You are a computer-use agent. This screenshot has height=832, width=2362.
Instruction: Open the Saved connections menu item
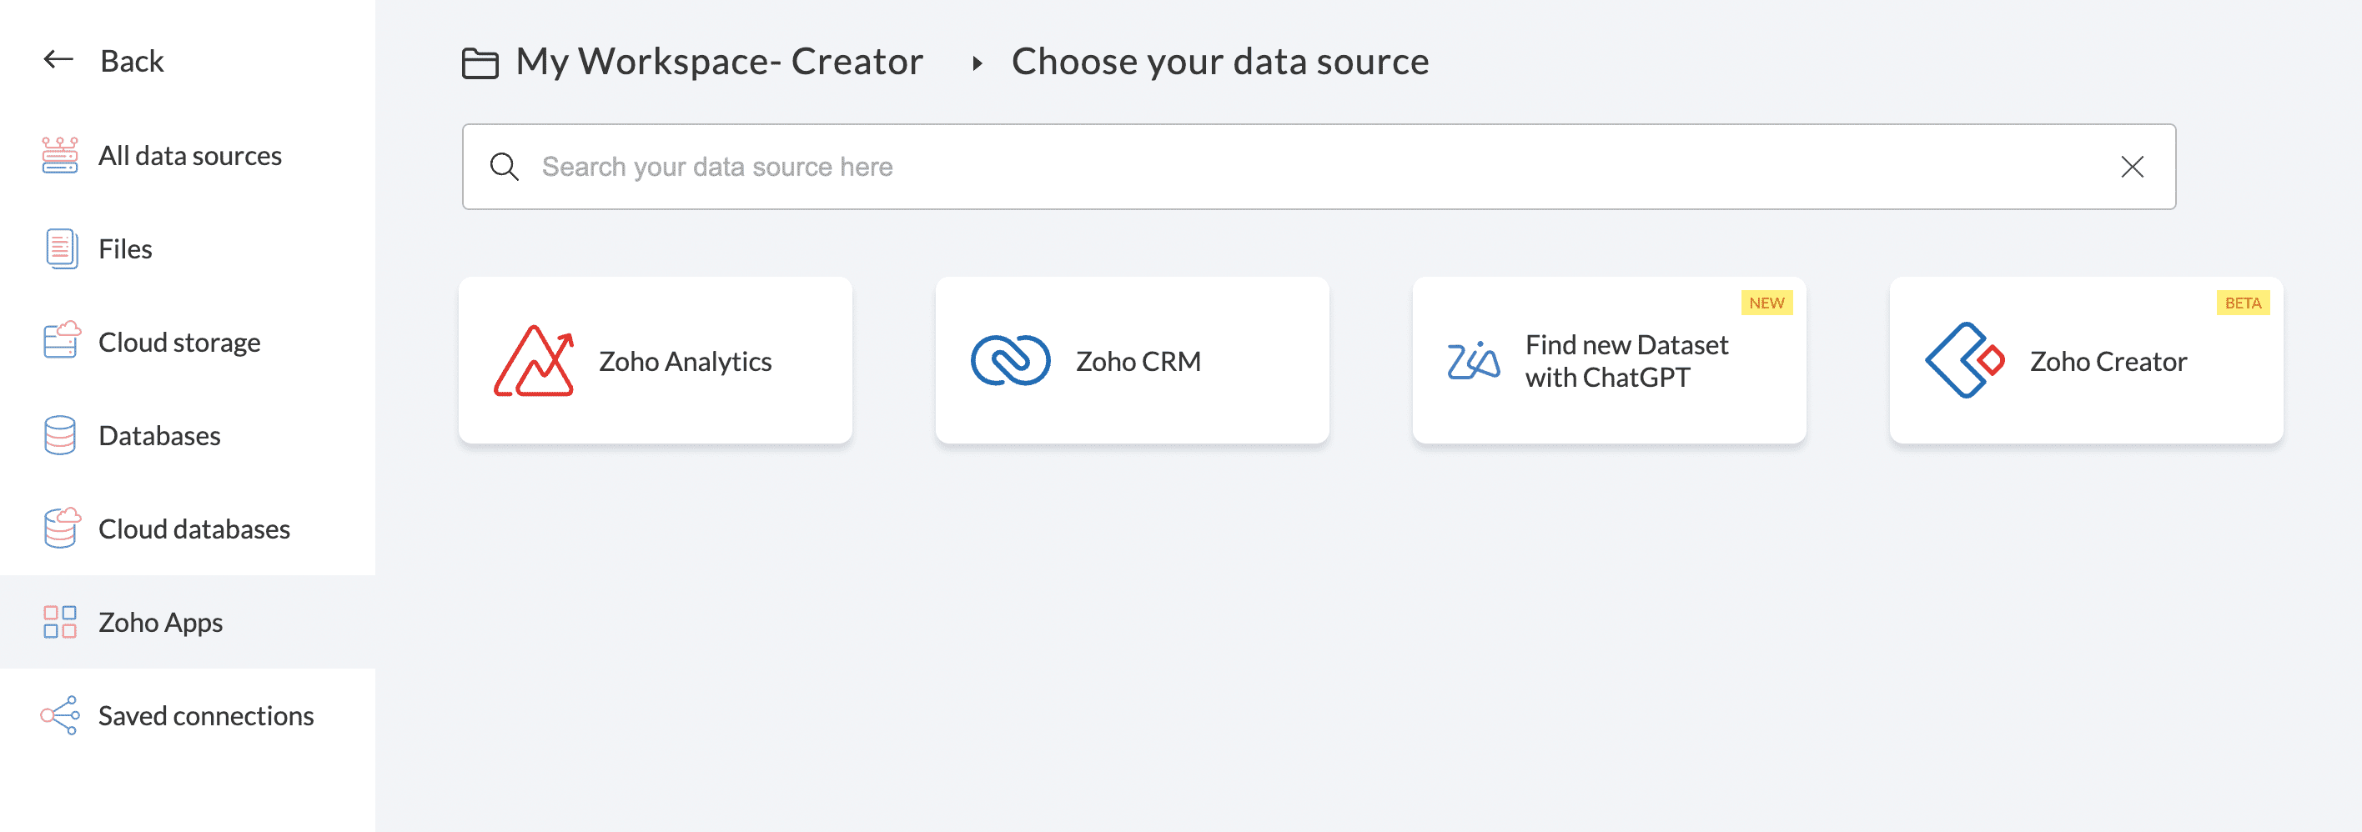coord(205,715)
